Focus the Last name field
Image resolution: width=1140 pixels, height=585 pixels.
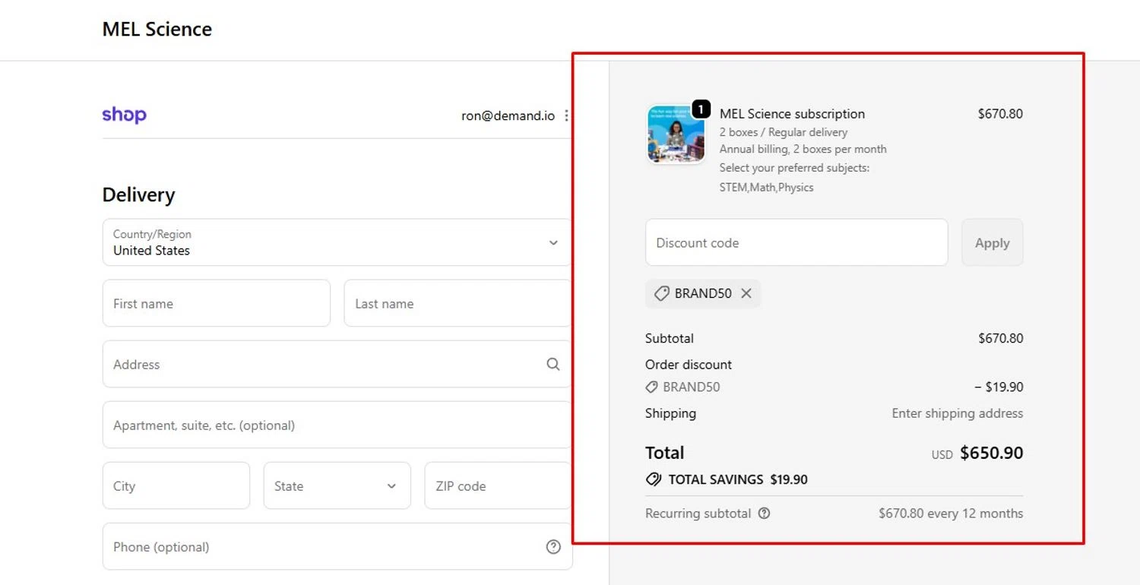coord(458,303)
